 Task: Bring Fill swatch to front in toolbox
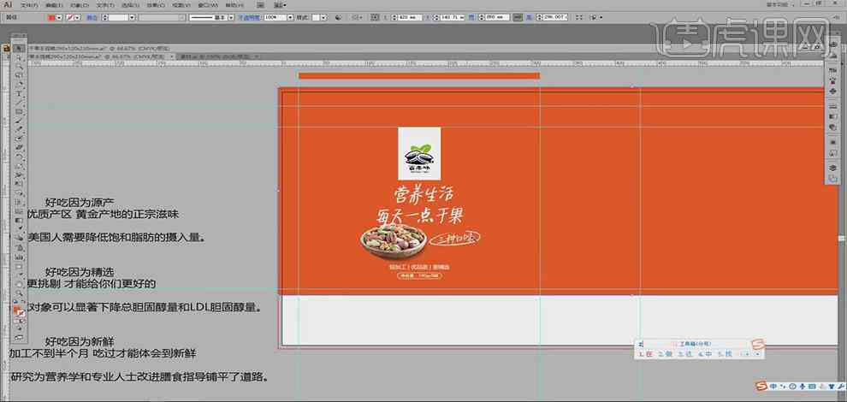click(x=16, y=309)
